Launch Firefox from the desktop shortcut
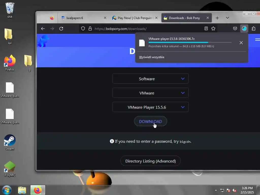This screenshot has height=195, width=260. click(x=10, y=63)
